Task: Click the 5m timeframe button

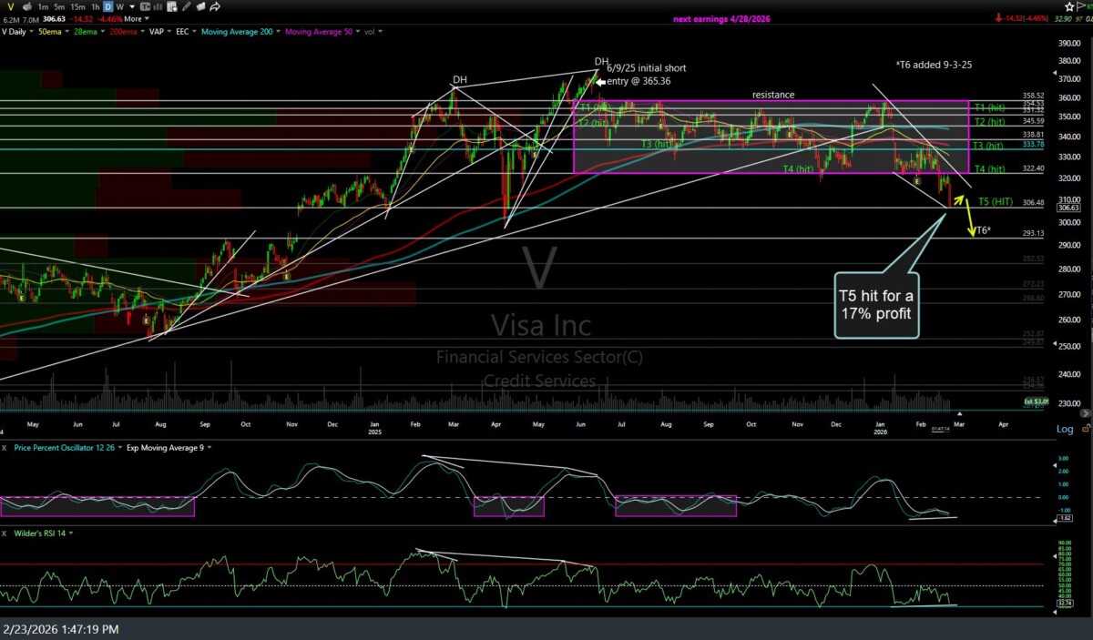Action: pyautogui.click(x=58, y=6)
